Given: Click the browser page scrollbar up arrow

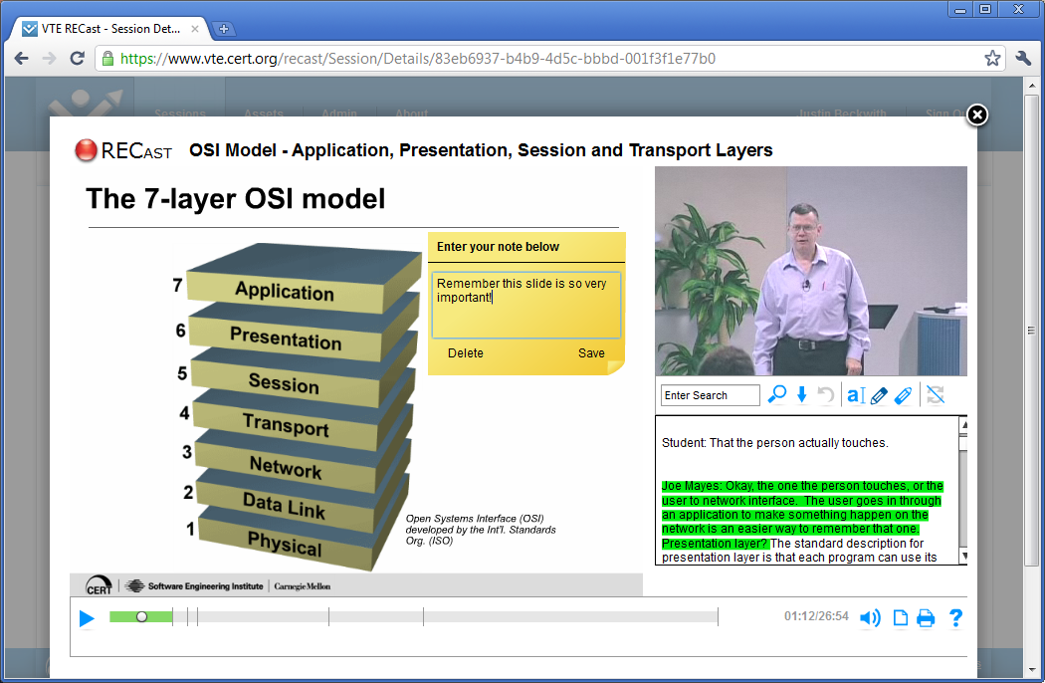Looking at the screenshot, I should coord(1031,86).
